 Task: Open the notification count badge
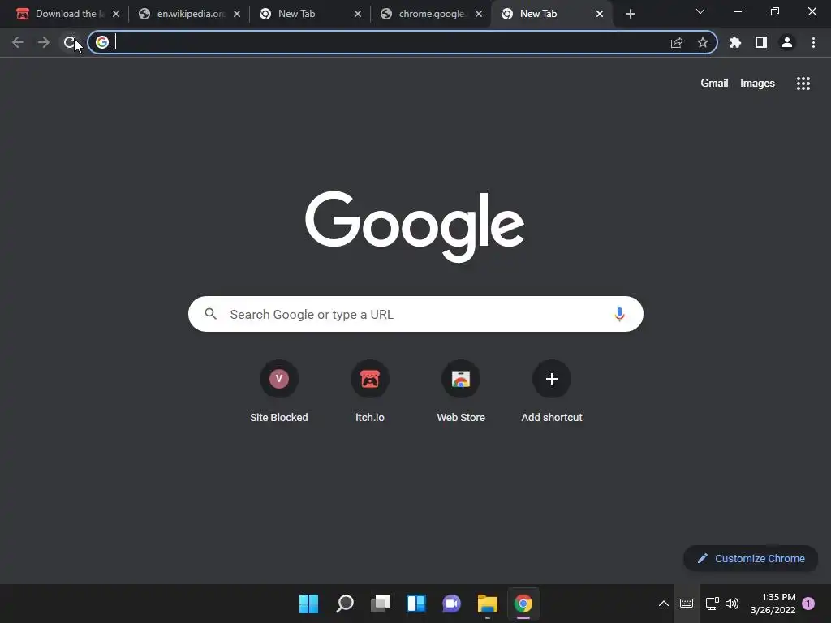tap(808, 604)
